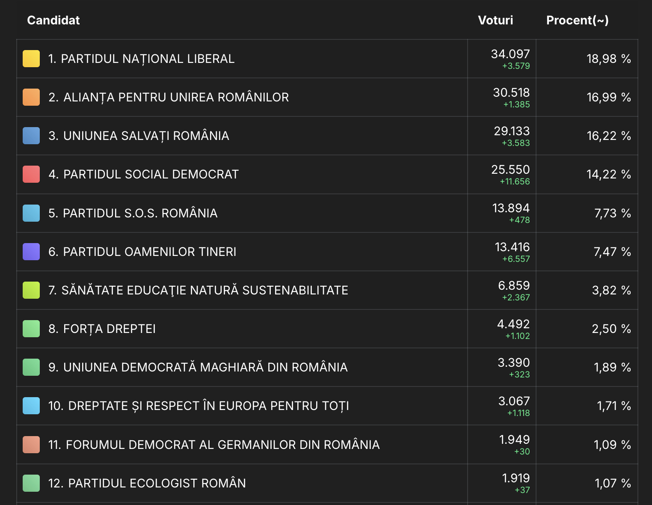
Task: Click the vote count 29.133
Action: click(512, 131)
